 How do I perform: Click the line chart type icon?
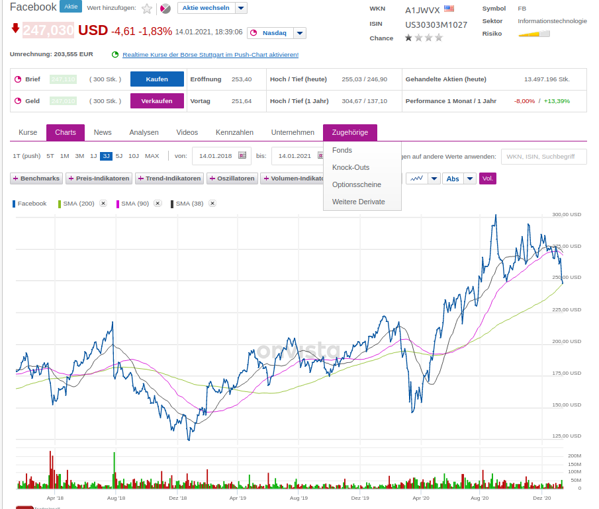click(416, 178)
